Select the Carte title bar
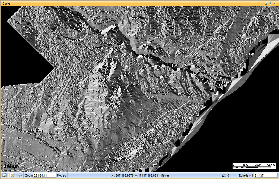Image resolution: width=279 pixels, height=179 pixels. (109, 4)
